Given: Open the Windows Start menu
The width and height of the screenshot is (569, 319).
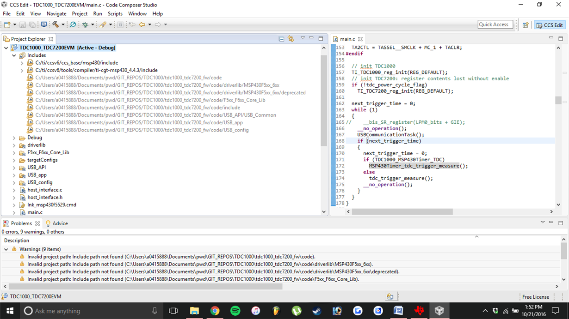Looking at the screenshot, I should [x=10, y=311].
